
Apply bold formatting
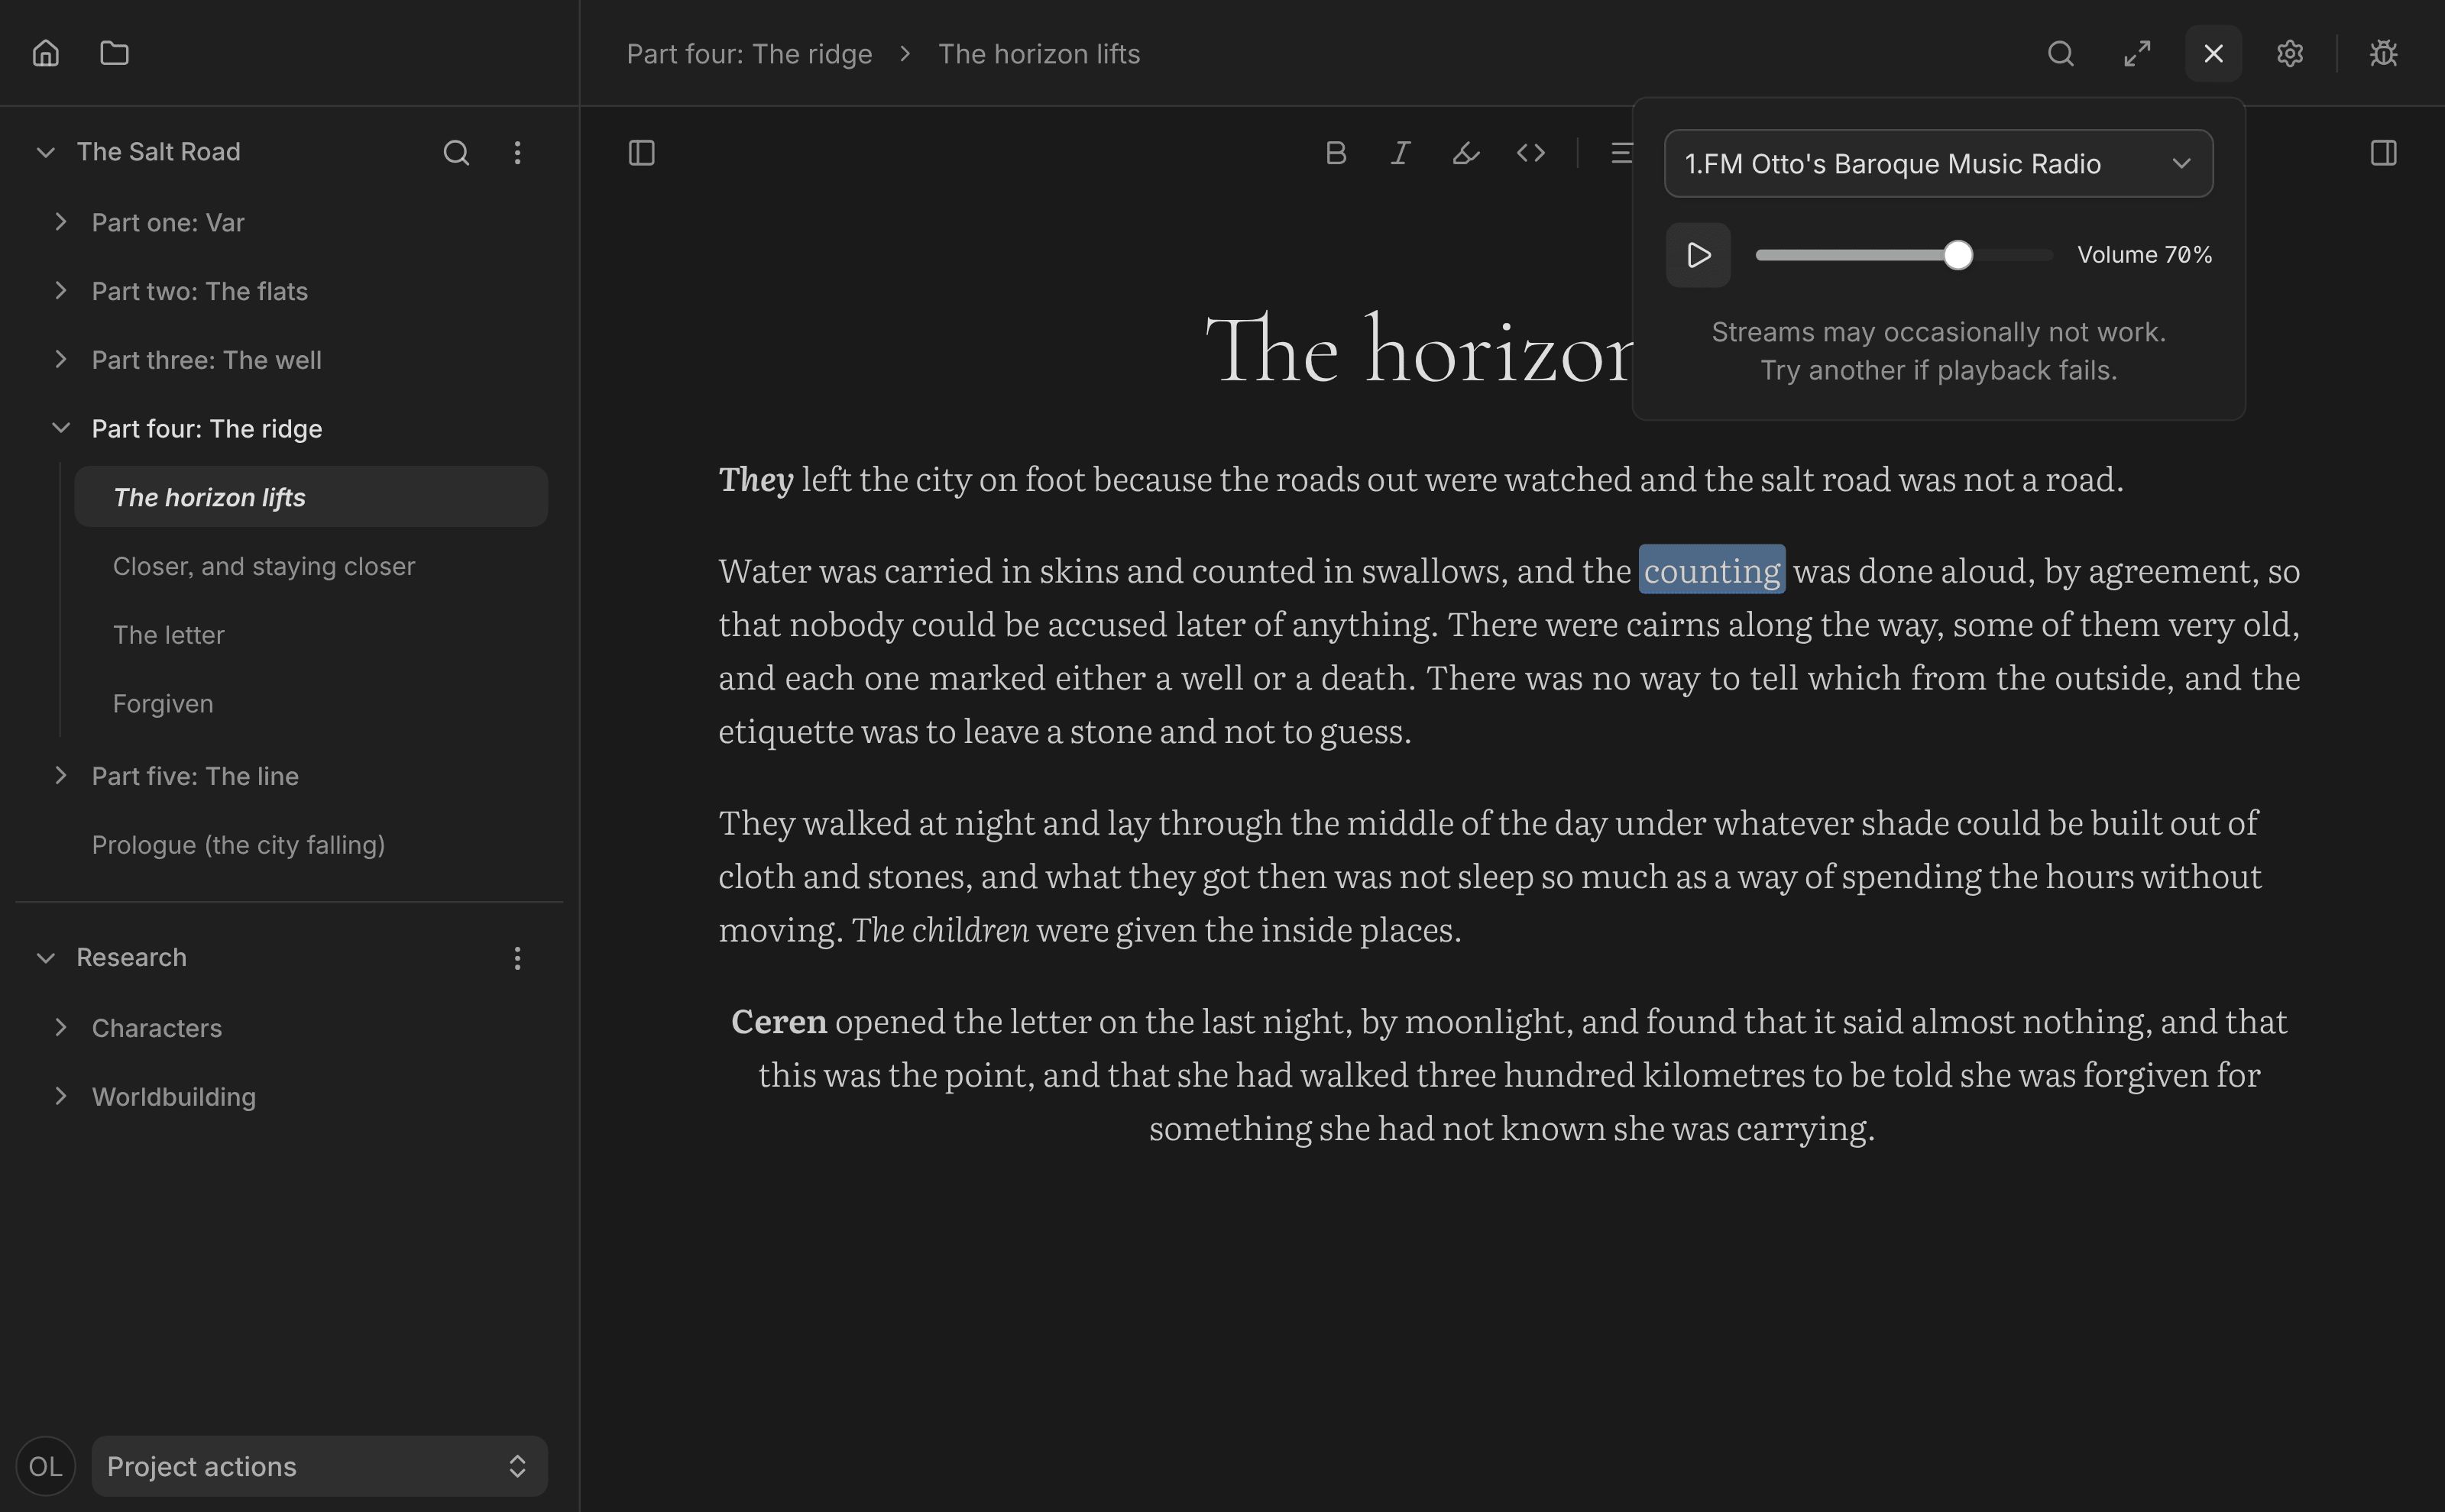pyautogui.click(x=1336, y=153)
